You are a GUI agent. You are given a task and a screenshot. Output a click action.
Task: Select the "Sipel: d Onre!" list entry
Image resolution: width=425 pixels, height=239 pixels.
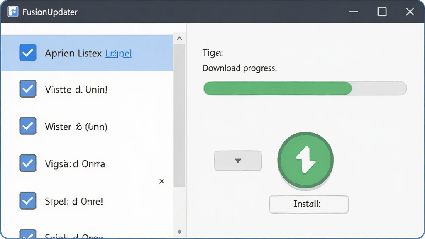coord(74,201)
